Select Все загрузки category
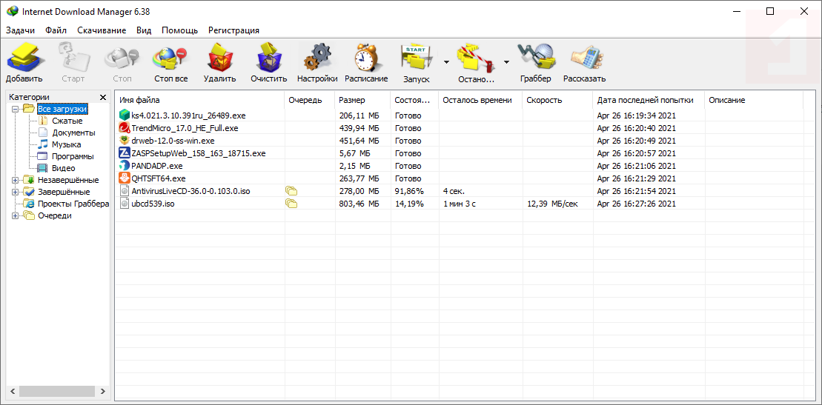This screenshot has width=822, height=405. pyautogui.click(x=62, y=109)
